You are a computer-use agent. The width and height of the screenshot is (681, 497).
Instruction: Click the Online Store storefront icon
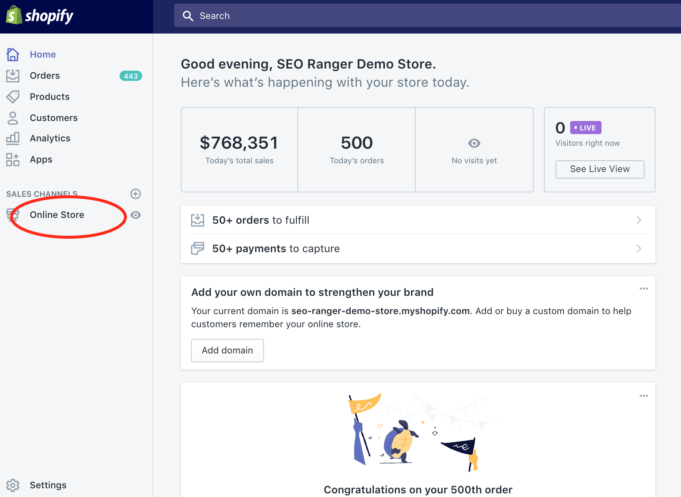coord(13,215)
